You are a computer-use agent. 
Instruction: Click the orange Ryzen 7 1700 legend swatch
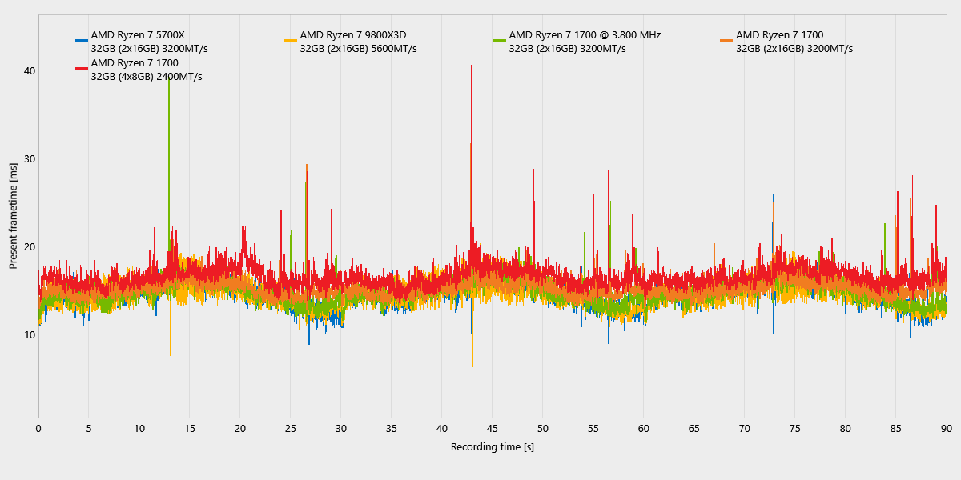click(x=726, y=41)
